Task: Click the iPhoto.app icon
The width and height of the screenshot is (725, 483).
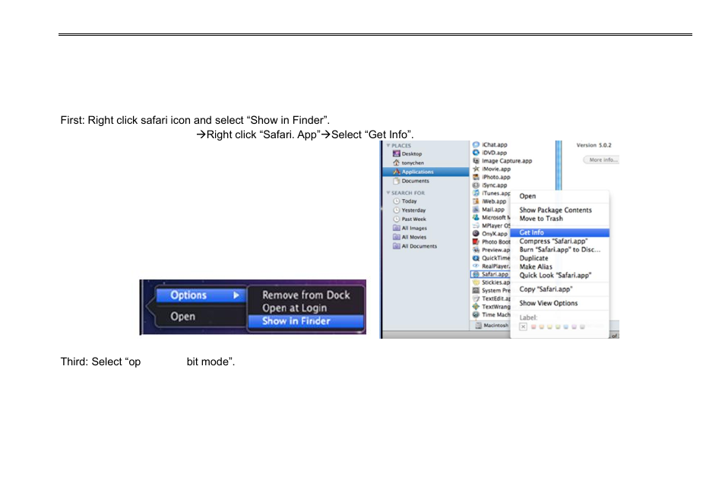Action: click(x=476, y=177)
